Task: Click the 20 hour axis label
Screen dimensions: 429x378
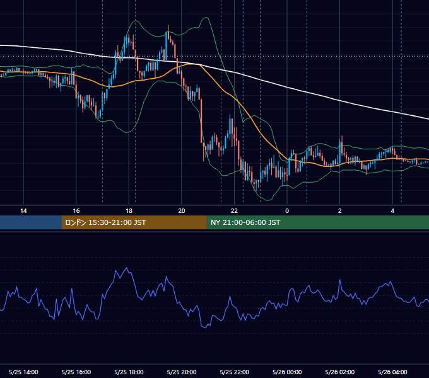Action: pos(182,211)
